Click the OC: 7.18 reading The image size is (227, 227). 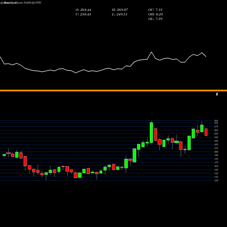(155, 10)
